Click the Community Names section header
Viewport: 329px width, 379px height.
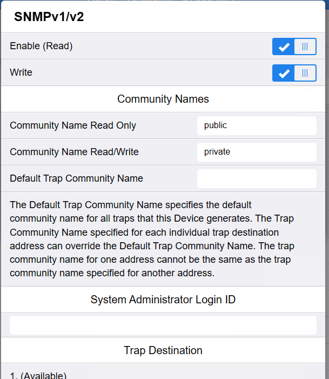point(163,99)
